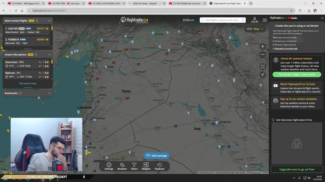Toggle fullscreen map view

click(x=263, y=66)
